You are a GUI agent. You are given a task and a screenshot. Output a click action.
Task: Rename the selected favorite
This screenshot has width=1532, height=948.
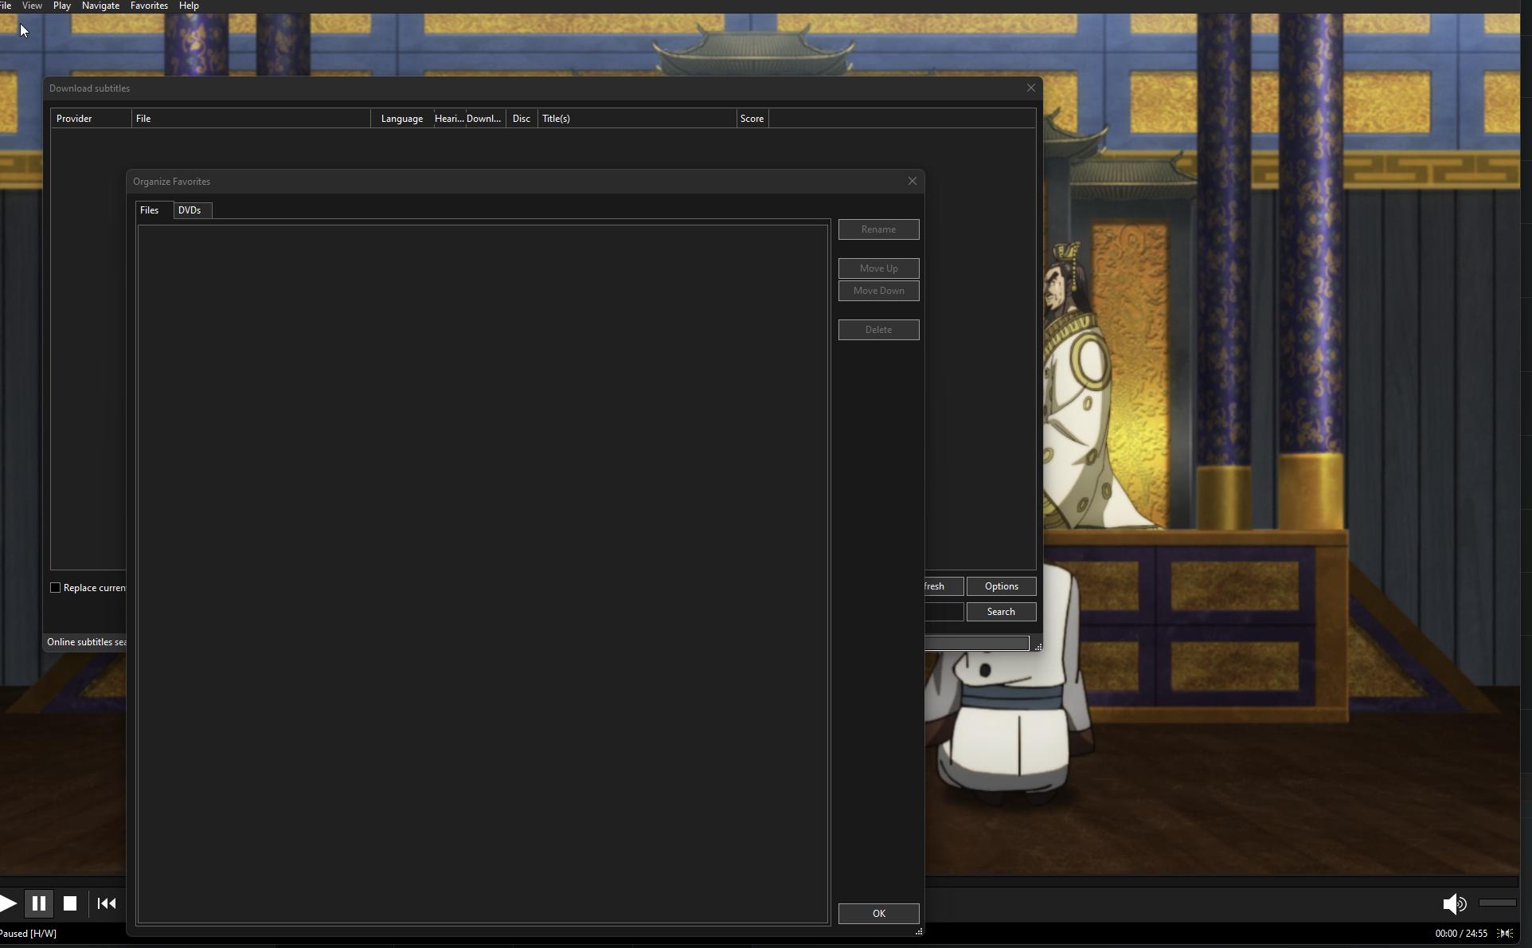point(877,229)
